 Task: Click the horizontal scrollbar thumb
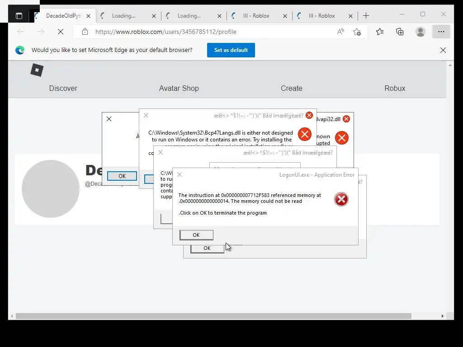(x=213, y=316)
